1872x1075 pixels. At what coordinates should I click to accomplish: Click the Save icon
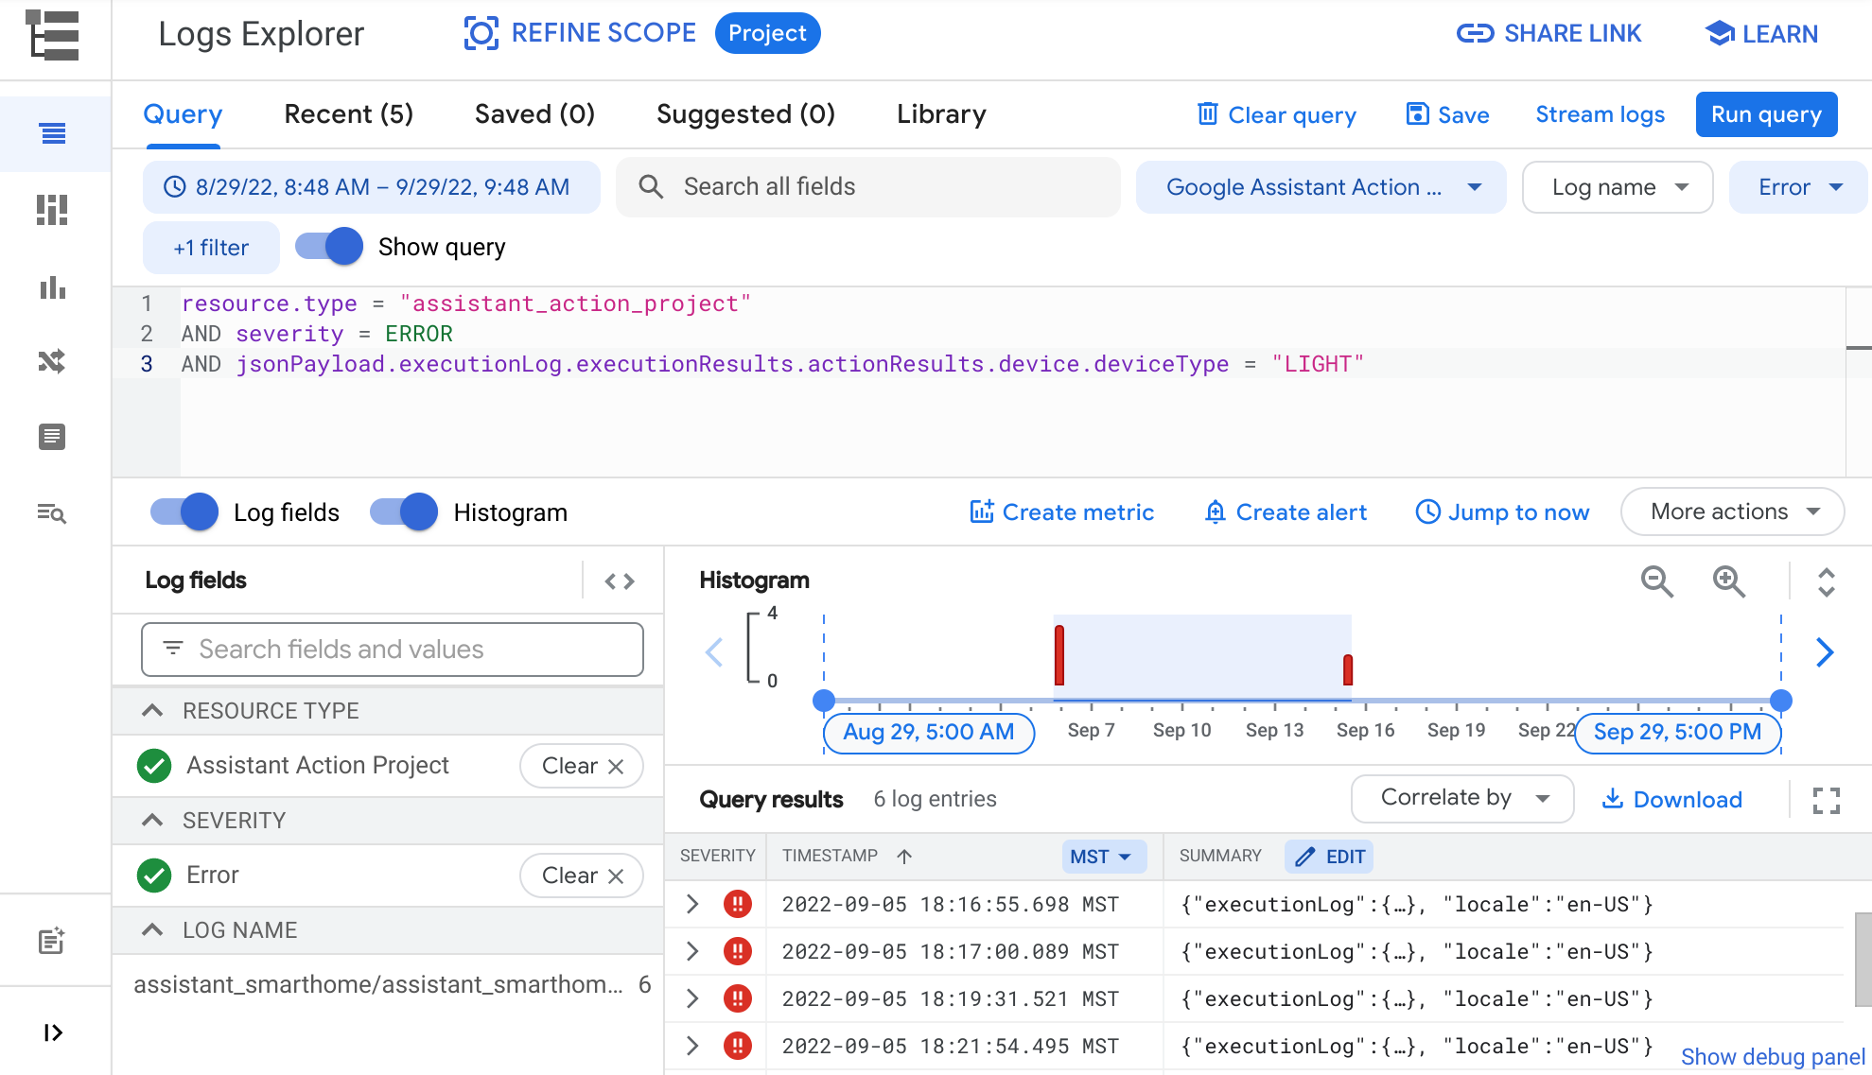tap(1415, 114)
